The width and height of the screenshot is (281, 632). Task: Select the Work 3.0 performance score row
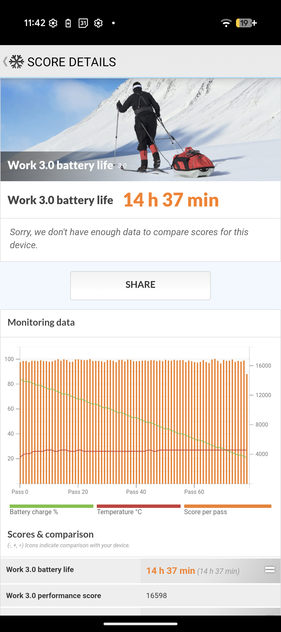click(140, 595)
